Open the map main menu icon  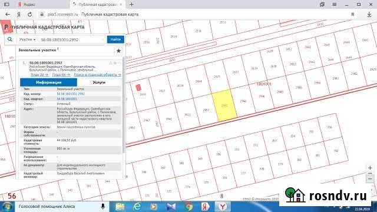[6, 27]
